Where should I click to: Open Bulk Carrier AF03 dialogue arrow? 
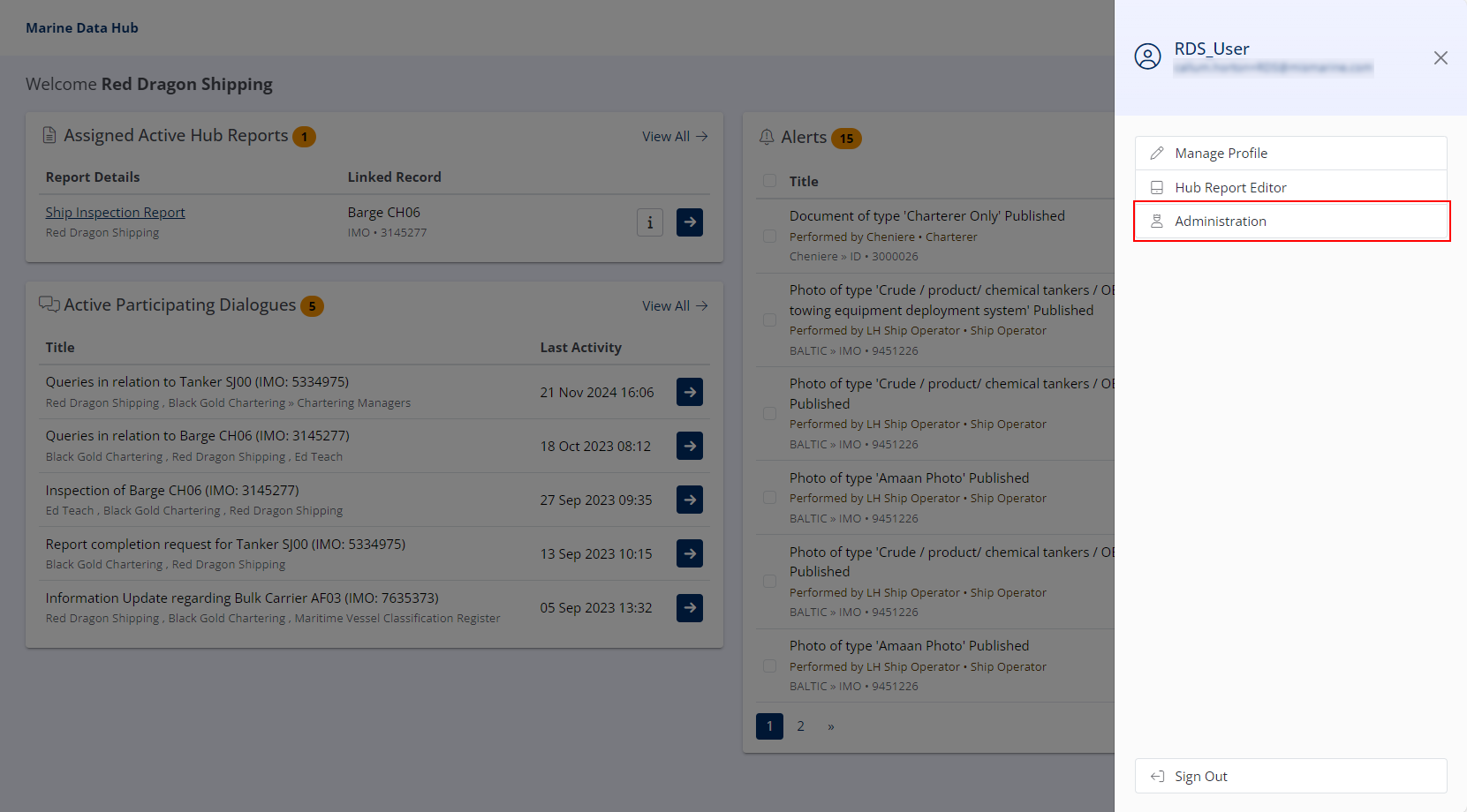point(690,608)
